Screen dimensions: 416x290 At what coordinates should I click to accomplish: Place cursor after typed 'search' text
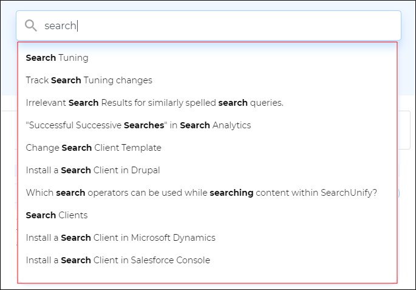pos(78,26)
